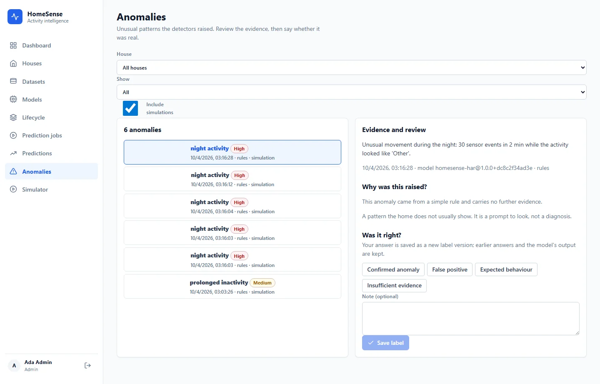Uncheck the Include simulations checkbox
600x384 pixels.
130,108
